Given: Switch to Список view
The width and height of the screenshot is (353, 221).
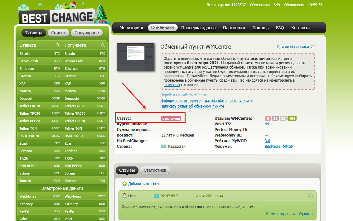Looking at the screenshot, I should (x=58, y=33).
